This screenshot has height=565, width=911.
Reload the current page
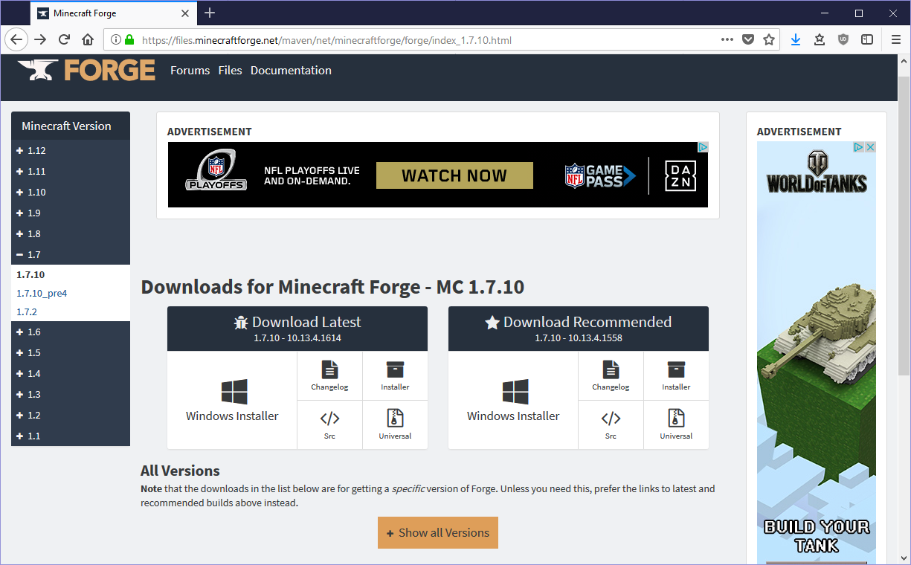pos(65,39)
